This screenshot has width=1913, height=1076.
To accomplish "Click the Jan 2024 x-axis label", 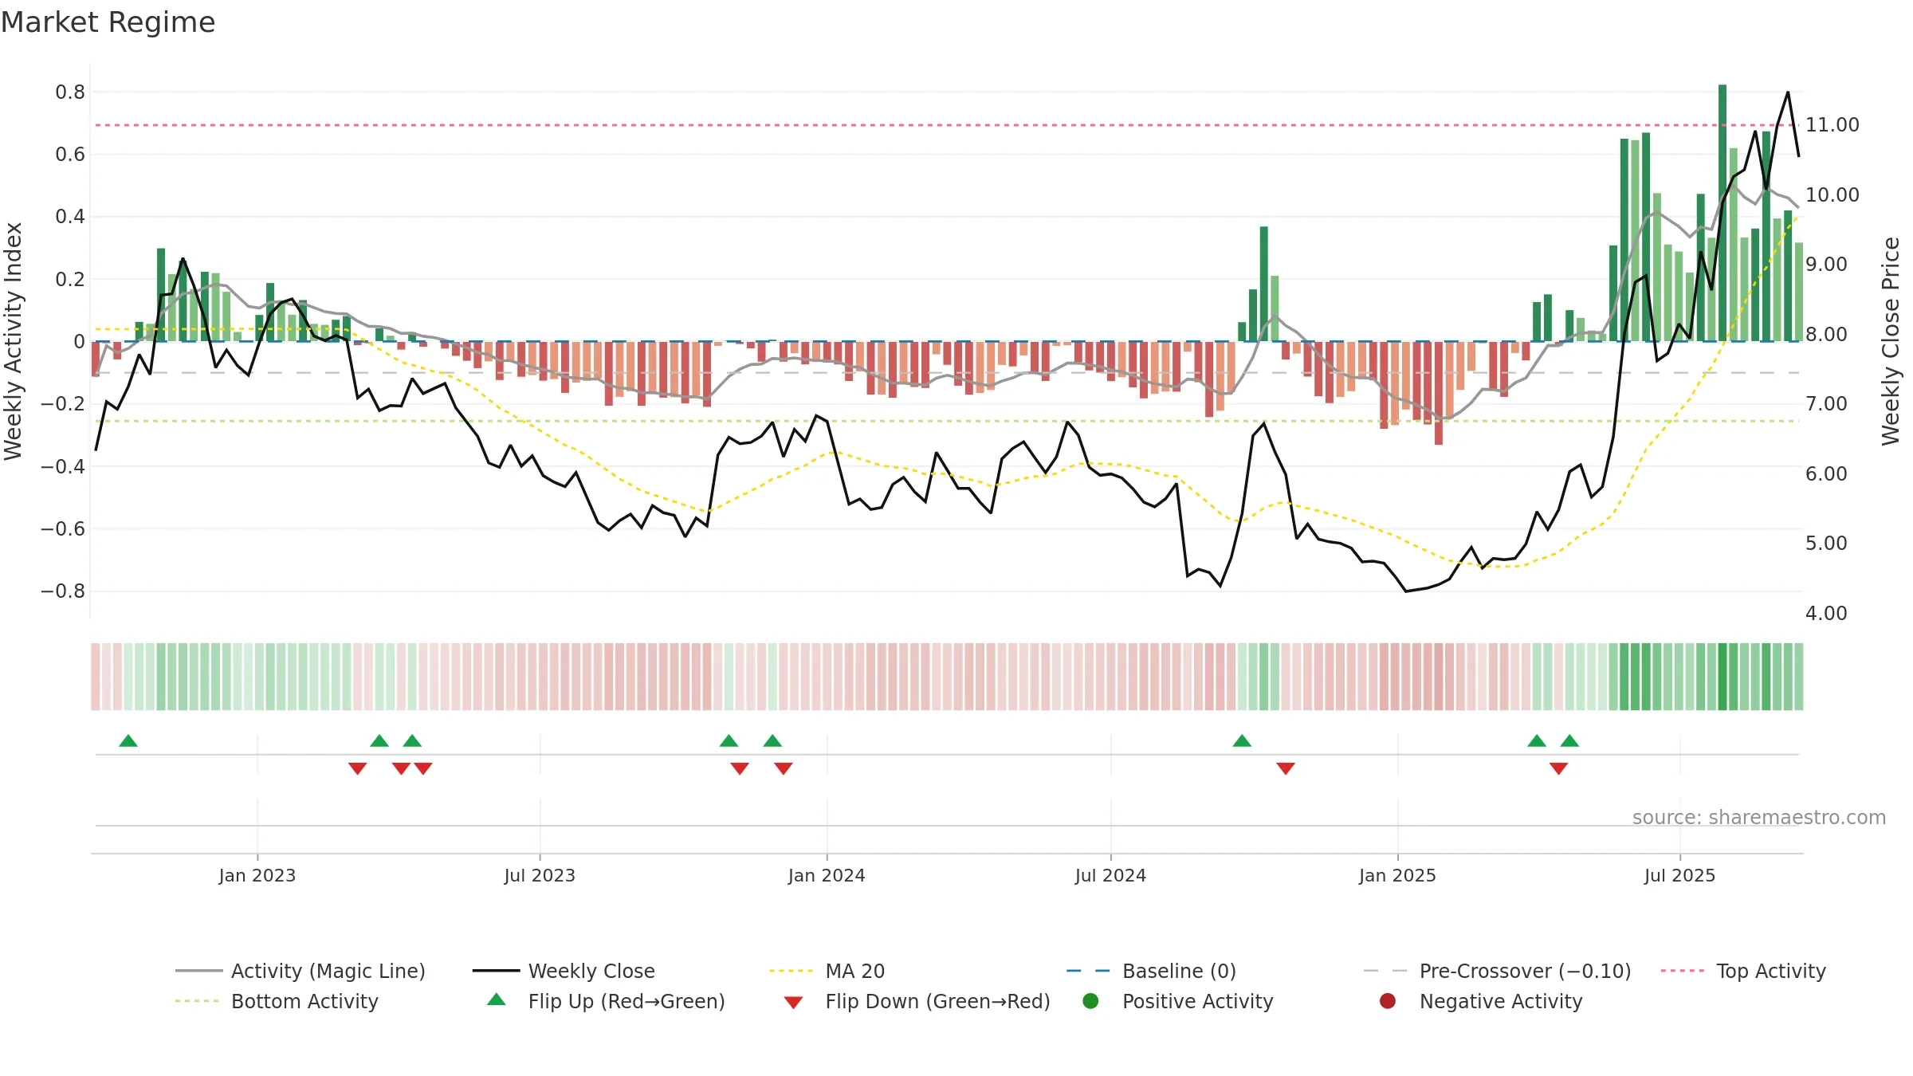I will pyautogui.click(x=827, y=876).
